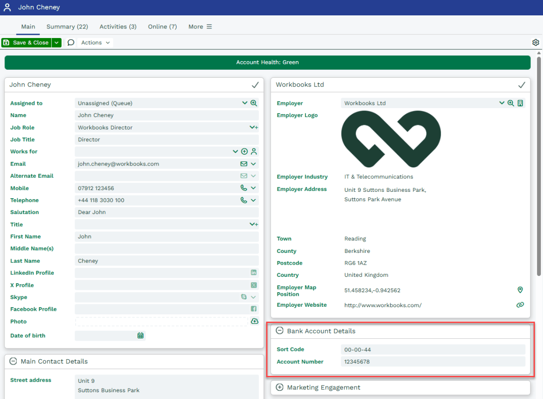Click the LinkedIn icon in LinkedIn Profile field
This screenshot has height=399, width=543.
pyautogui.click(x=254, y=273)
